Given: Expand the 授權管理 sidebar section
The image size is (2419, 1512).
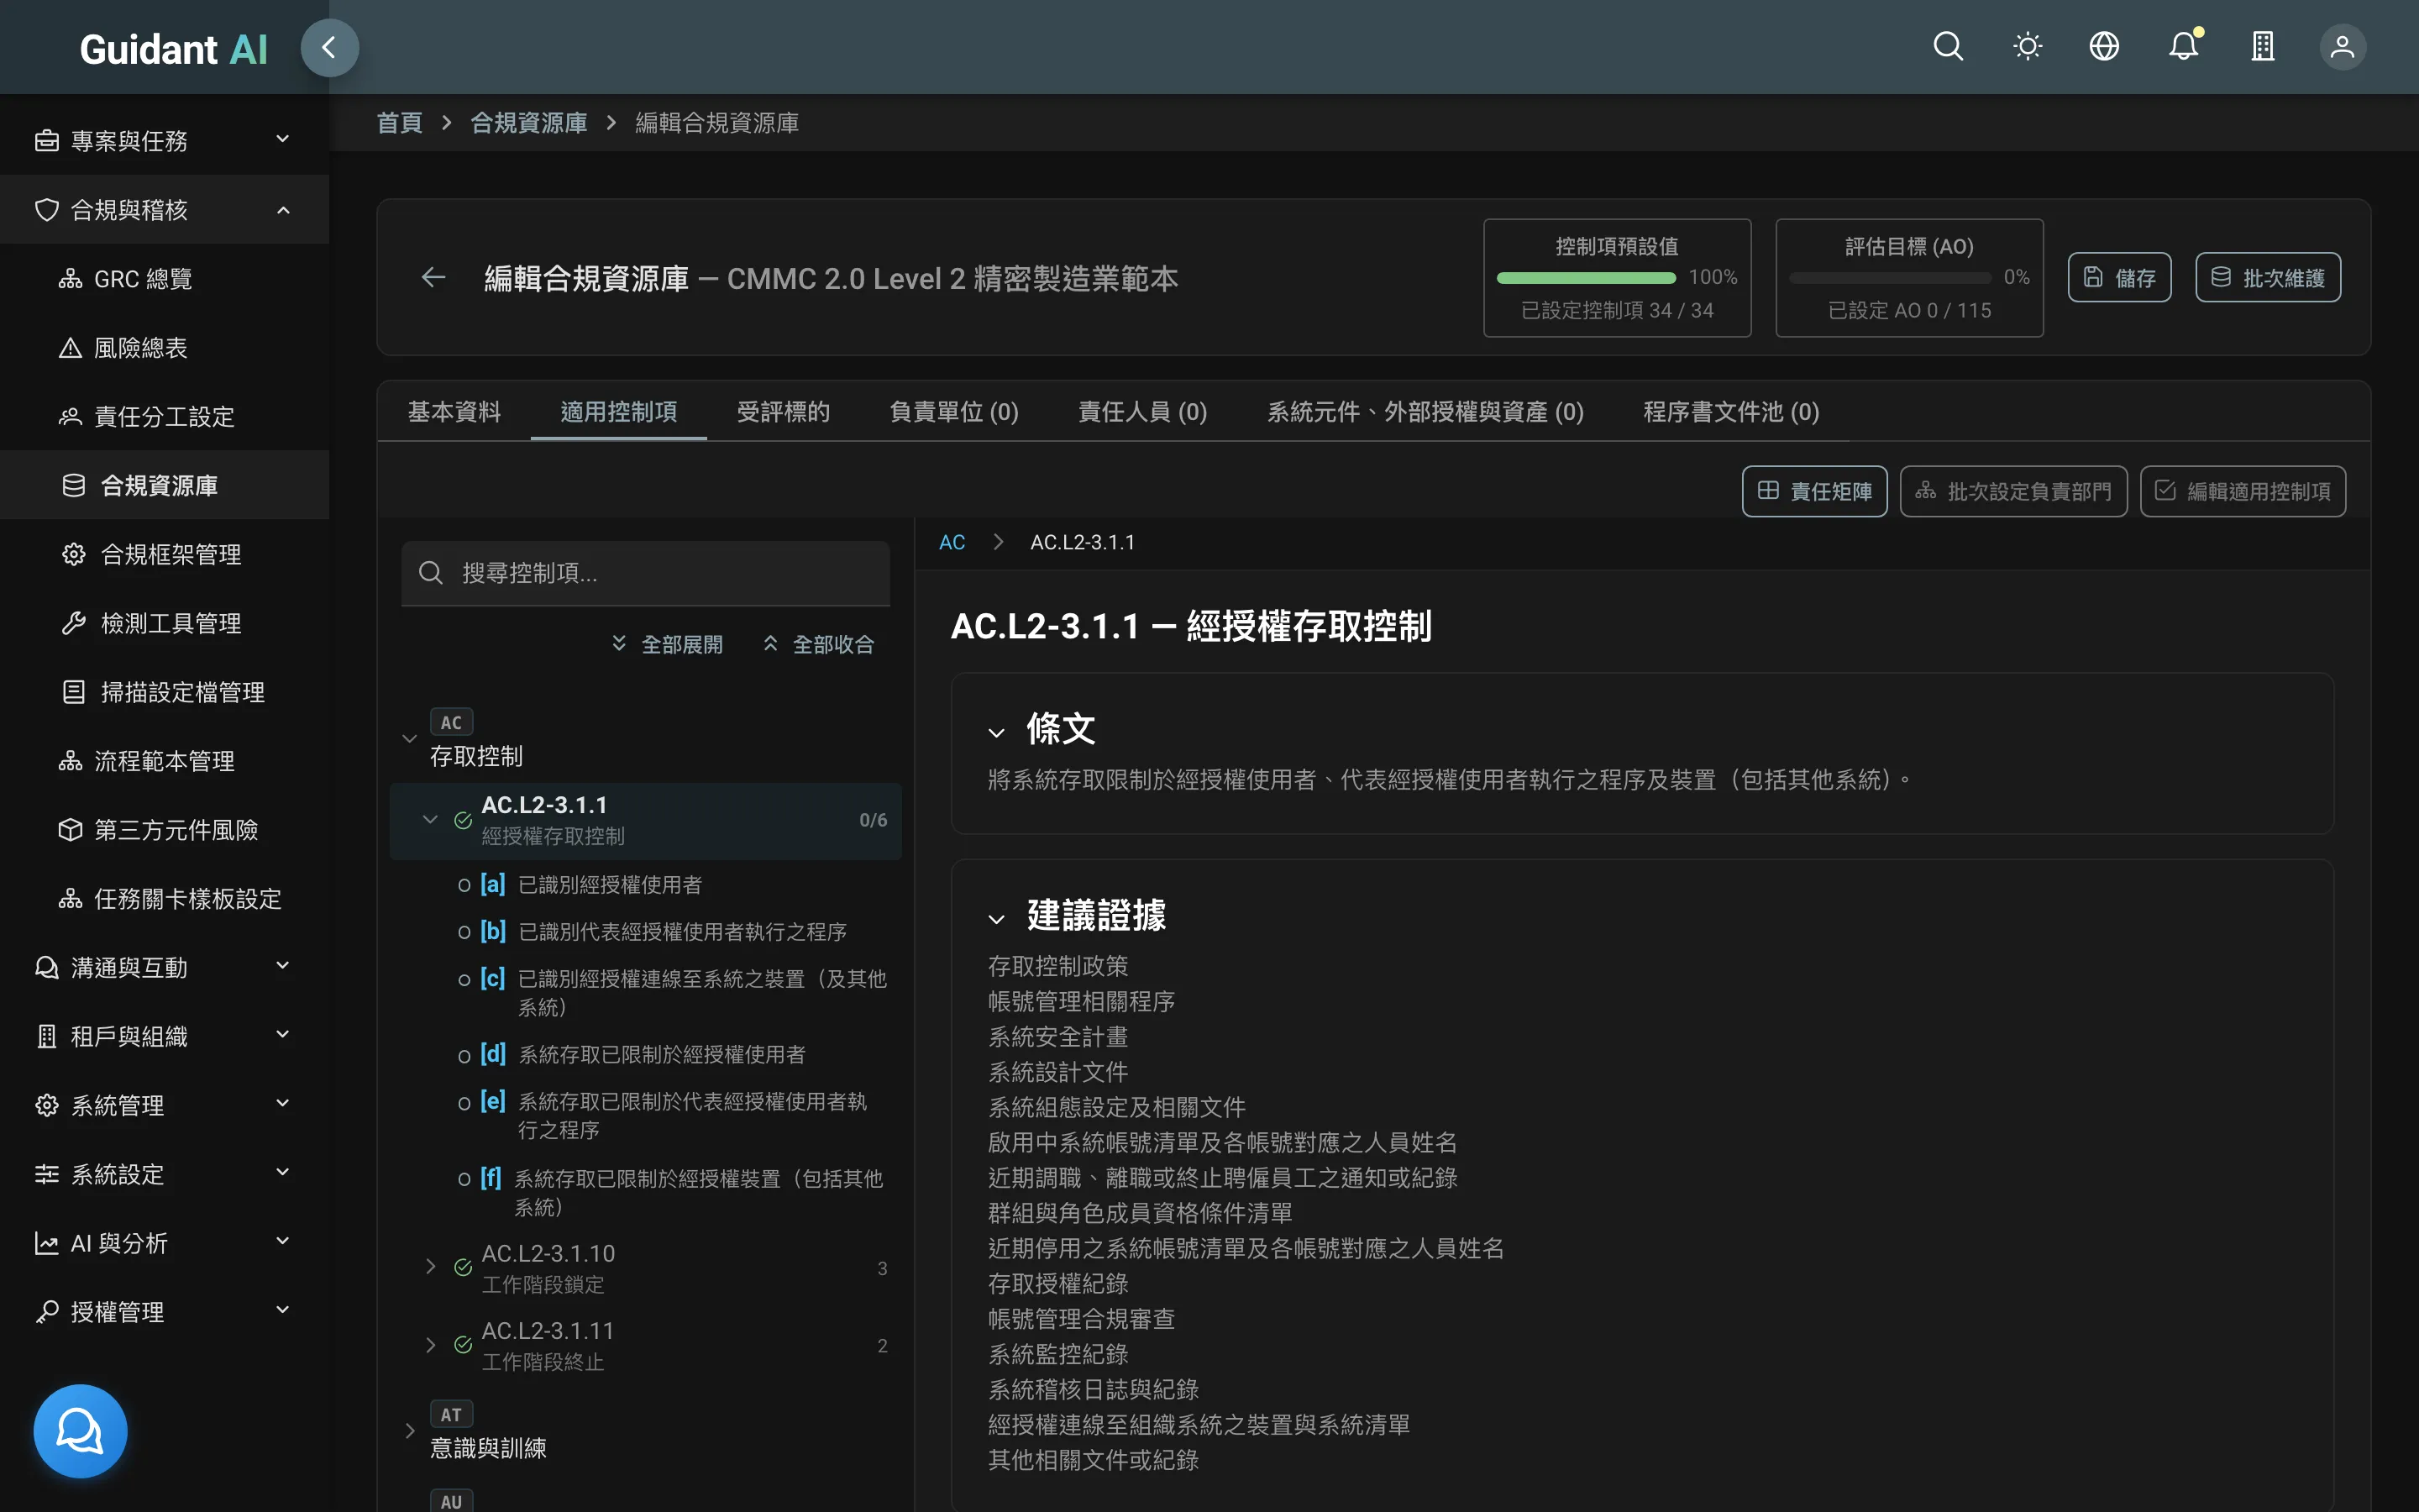Looking at the screenshot, I should (164, 1312).
